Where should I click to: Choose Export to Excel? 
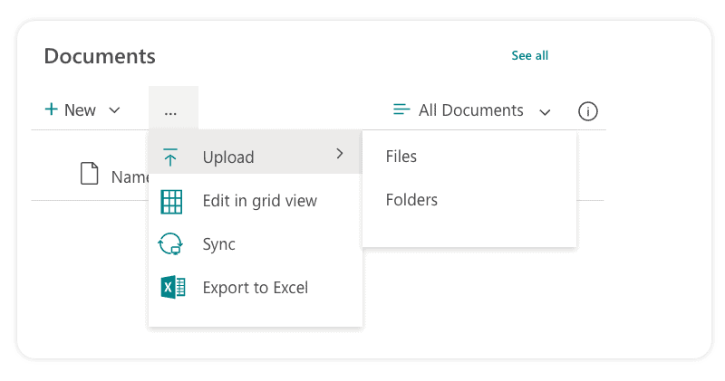[256, 287]
